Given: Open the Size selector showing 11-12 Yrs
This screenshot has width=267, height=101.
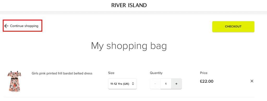Looking at the screenshot, I should click(122, 84).
